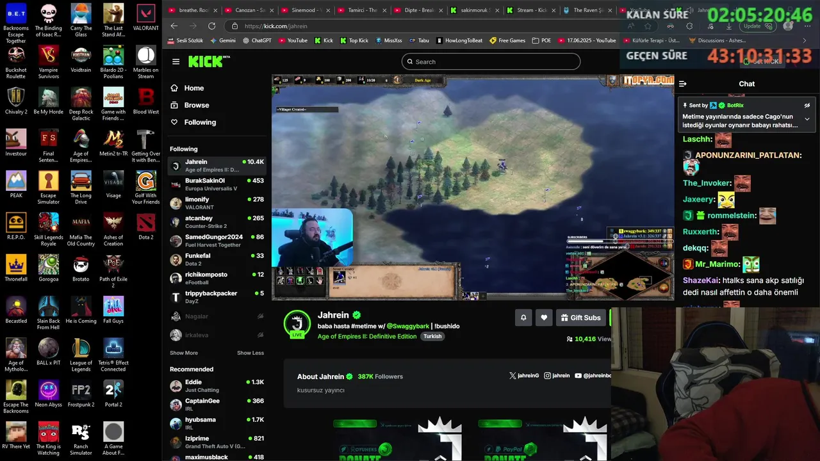This screenshot has width=820, height=461.
Task: Open Brotato desktop shortcut
Action: 81,268
